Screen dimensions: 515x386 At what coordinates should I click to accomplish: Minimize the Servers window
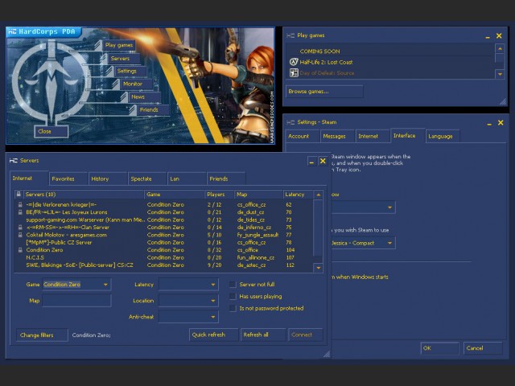pos(311,161)
